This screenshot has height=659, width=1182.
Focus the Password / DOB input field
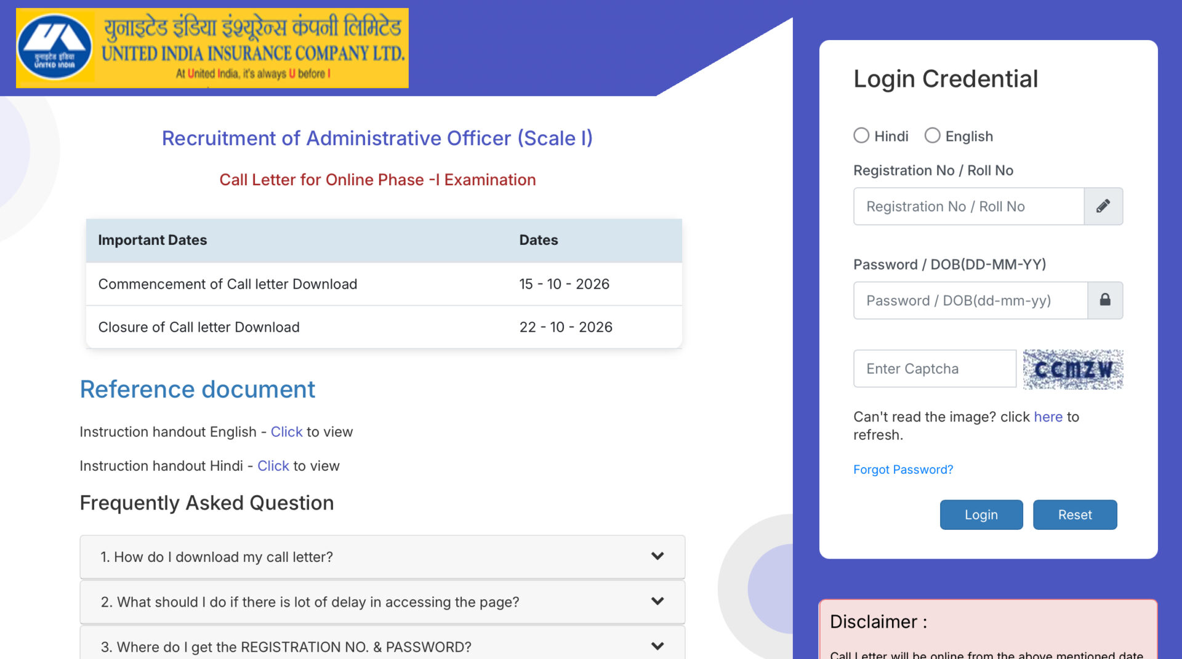point(970,300)
